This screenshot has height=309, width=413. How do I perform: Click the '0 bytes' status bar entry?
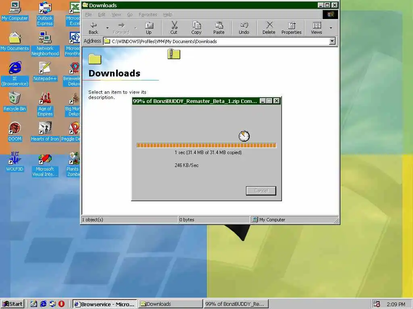click(187, 220)
